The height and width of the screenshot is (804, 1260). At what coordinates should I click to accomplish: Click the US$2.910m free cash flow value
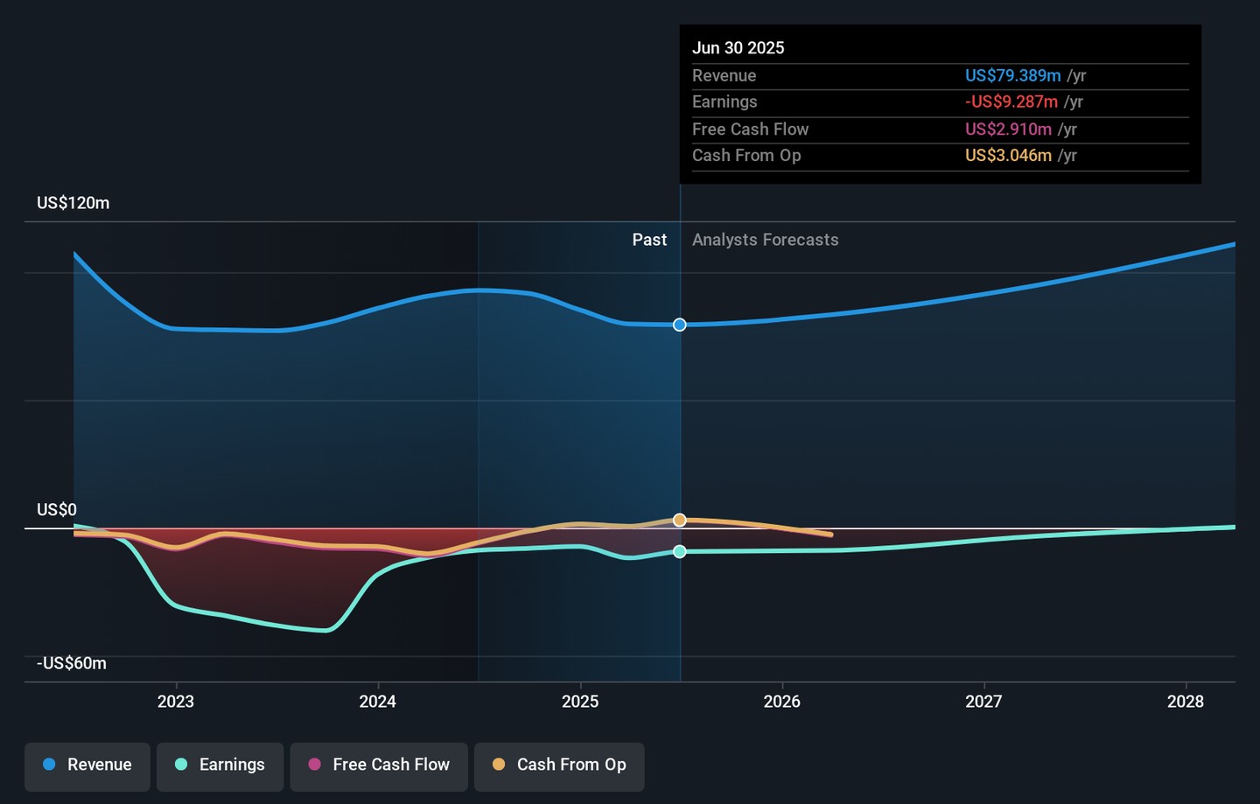pyautogui.click(x=1008, y=129)
